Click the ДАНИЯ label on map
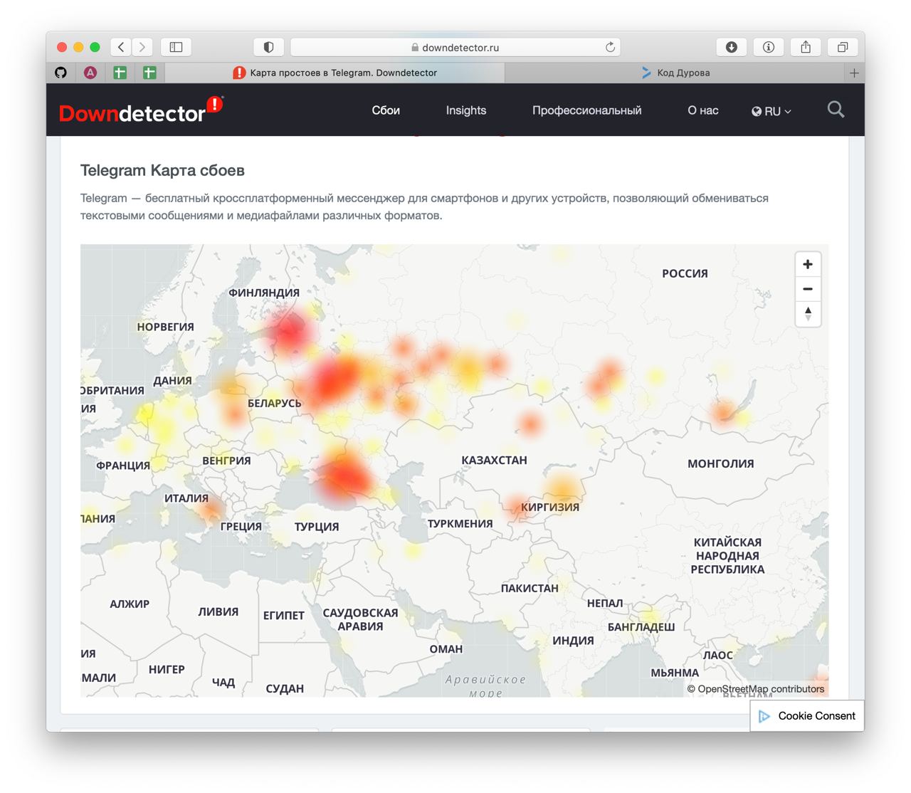 pos(172,380)
